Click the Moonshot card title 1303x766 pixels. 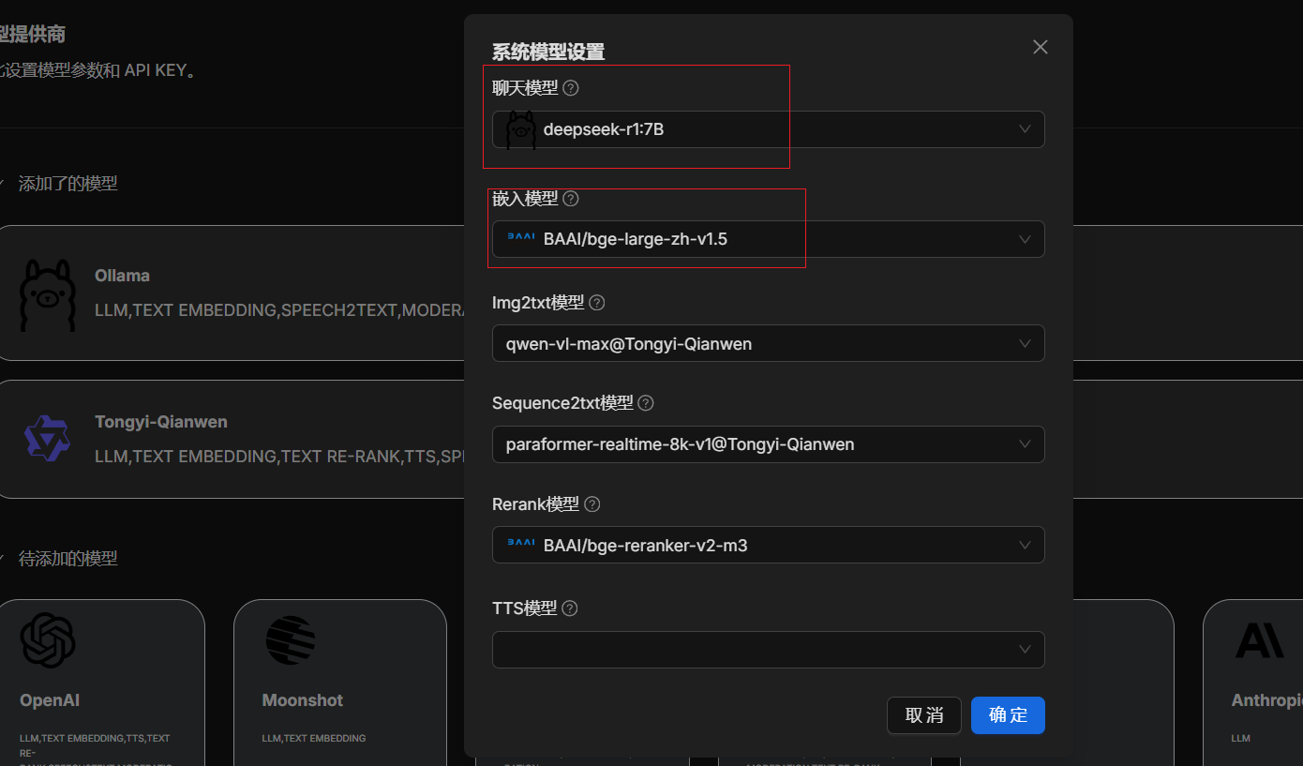pyautogui.click(x=303, y=700)
